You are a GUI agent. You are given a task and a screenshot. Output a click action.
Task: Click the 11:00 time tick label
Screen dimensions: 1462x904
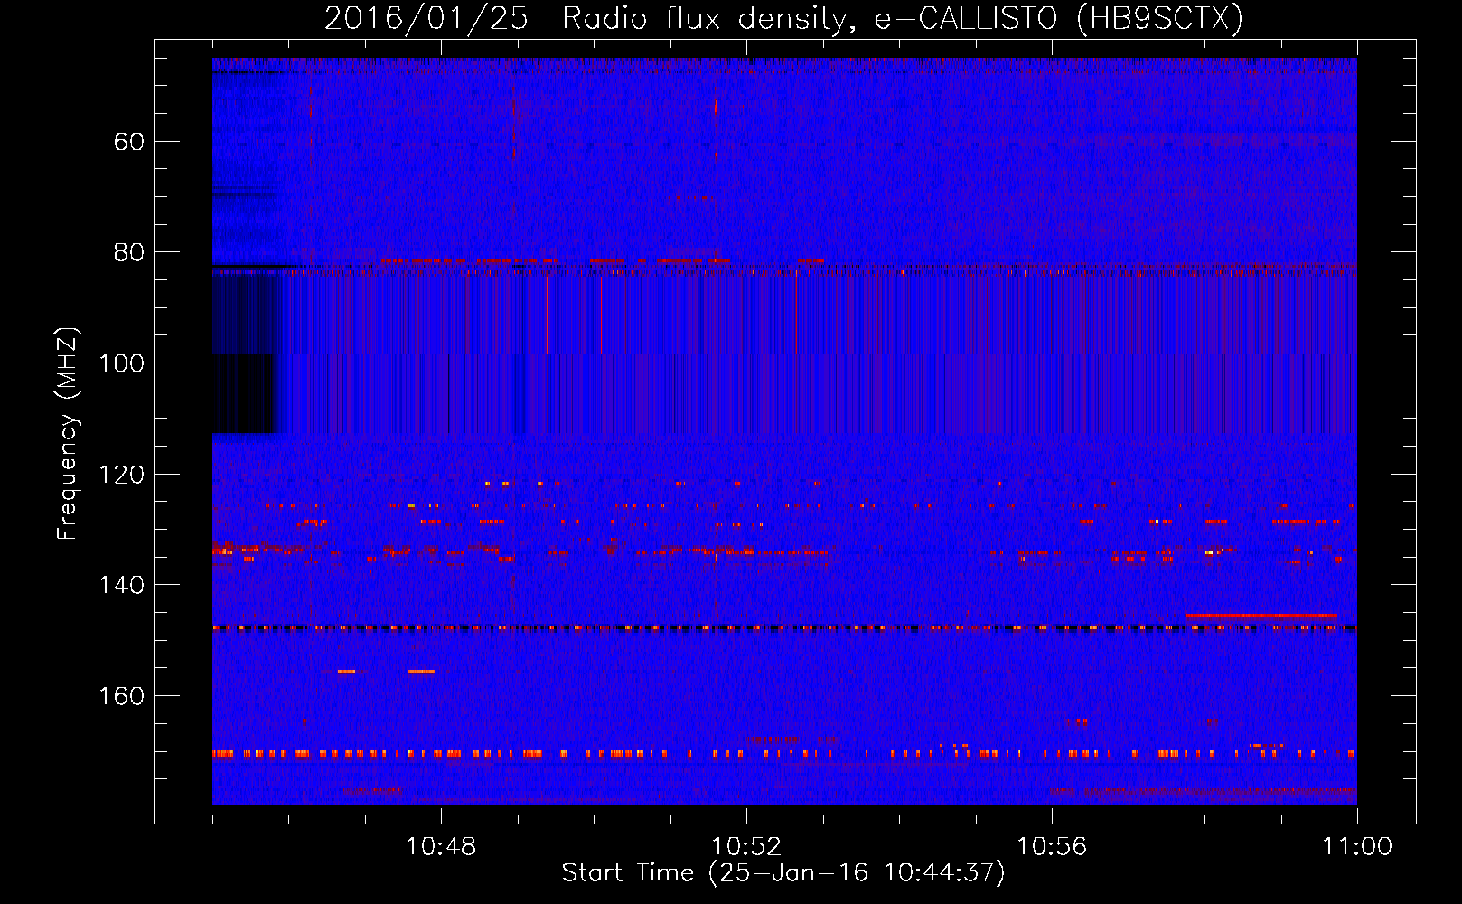(1357, 847)
